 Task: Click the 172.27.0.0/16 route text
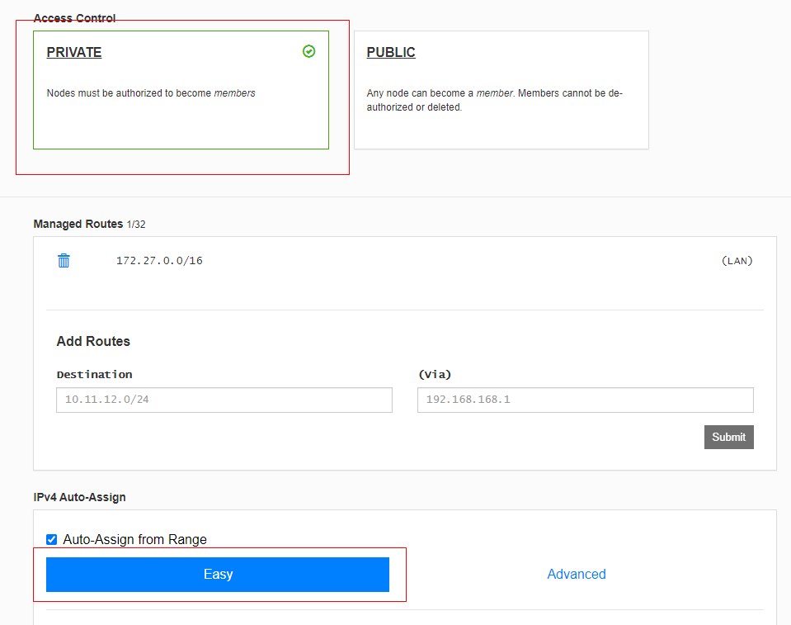coord(159,261)
